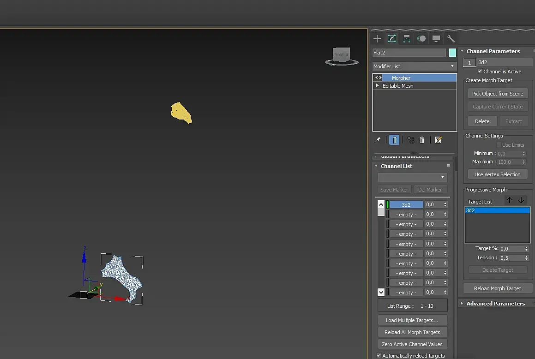Open the Modifier List dropdown
The width and height of the screenshot is (535, 359).
tap(414, 66)
